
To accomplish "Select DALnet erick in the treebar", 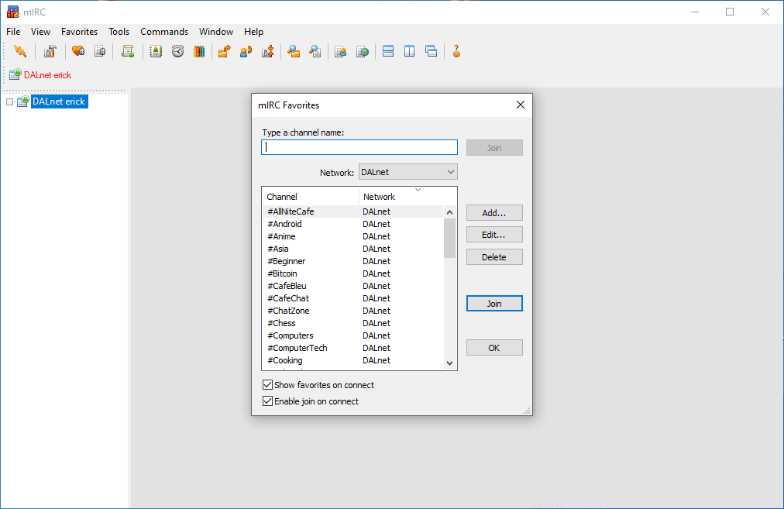I will (x=59, y=101).
